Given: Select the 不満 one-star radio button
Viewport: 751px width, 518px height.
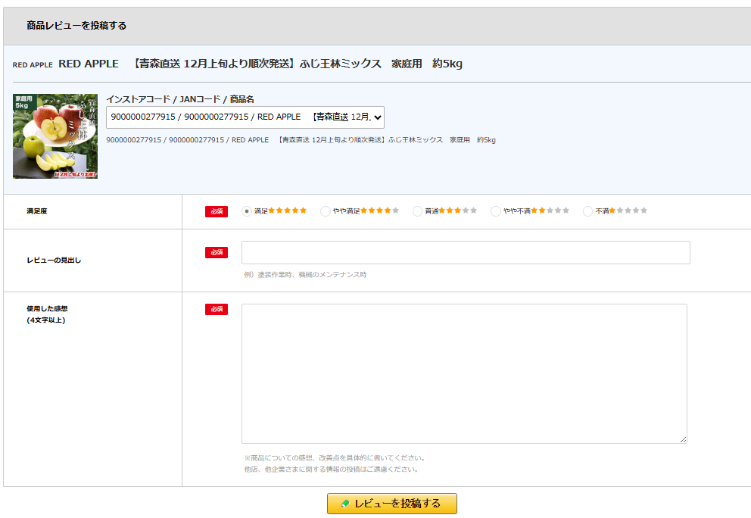Looking at the screenshot, I should pyautogui.click(x=587, y=211).
